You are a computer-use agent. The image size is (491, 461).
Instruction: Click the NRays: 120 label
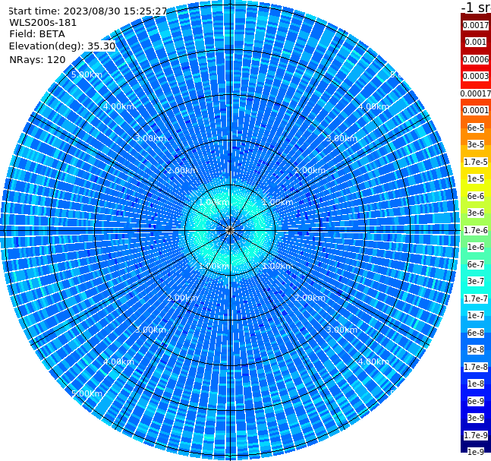[x=37, y=59]
